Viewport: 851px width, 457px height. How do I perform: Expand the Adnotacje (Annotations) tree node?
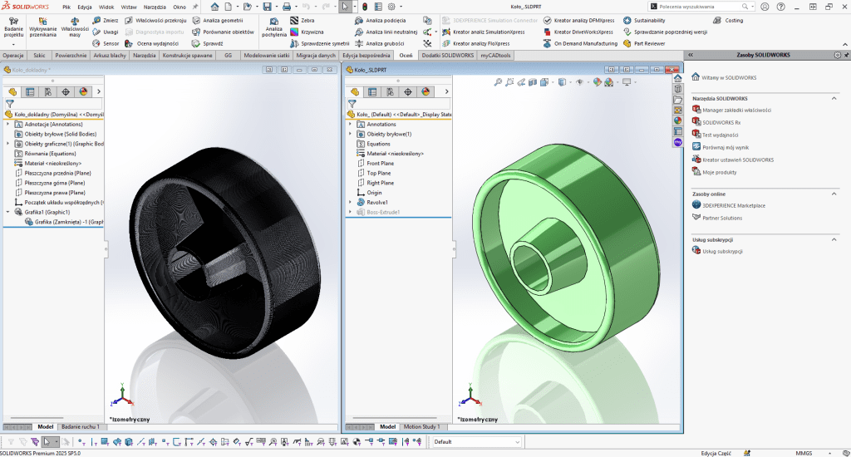coord(7,124)
